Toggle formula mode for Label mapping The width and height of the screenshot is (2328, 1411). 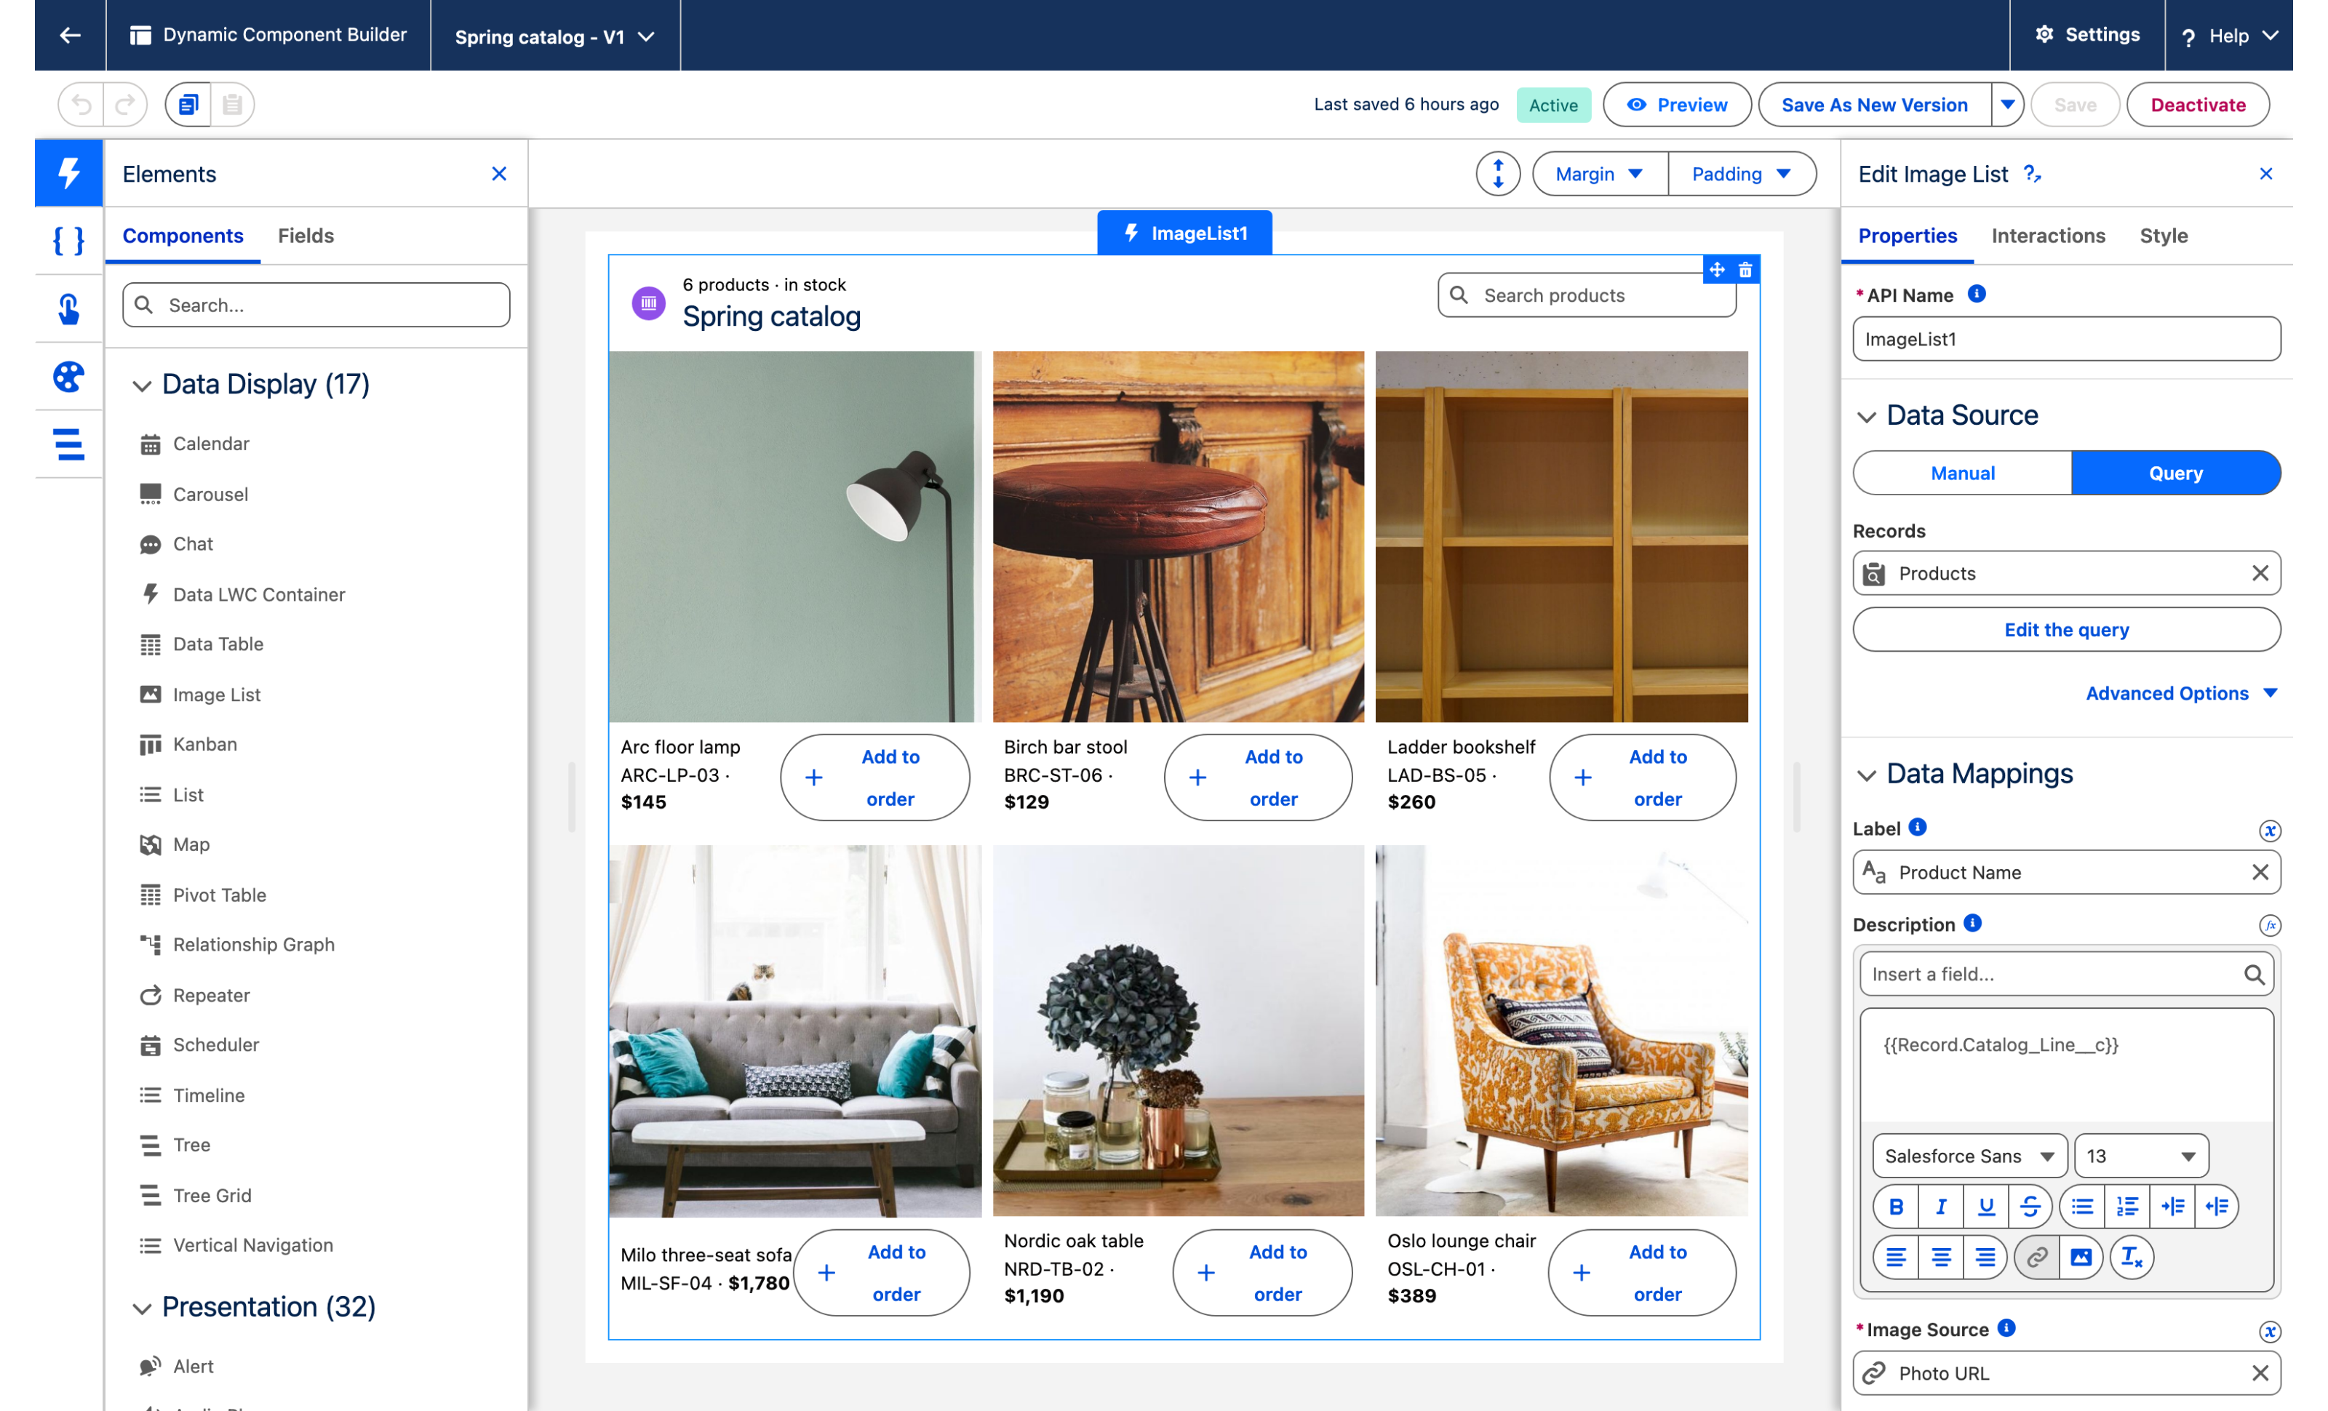(x=2269, y=830)
